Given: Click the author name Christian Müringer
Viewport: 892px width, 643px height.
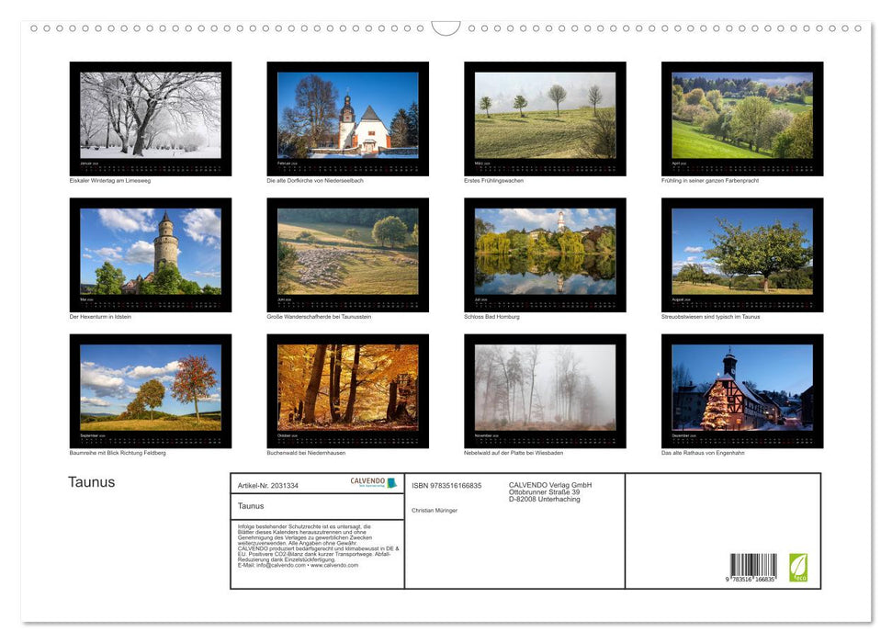Looking at the screenshot, I should pos(435,510).
